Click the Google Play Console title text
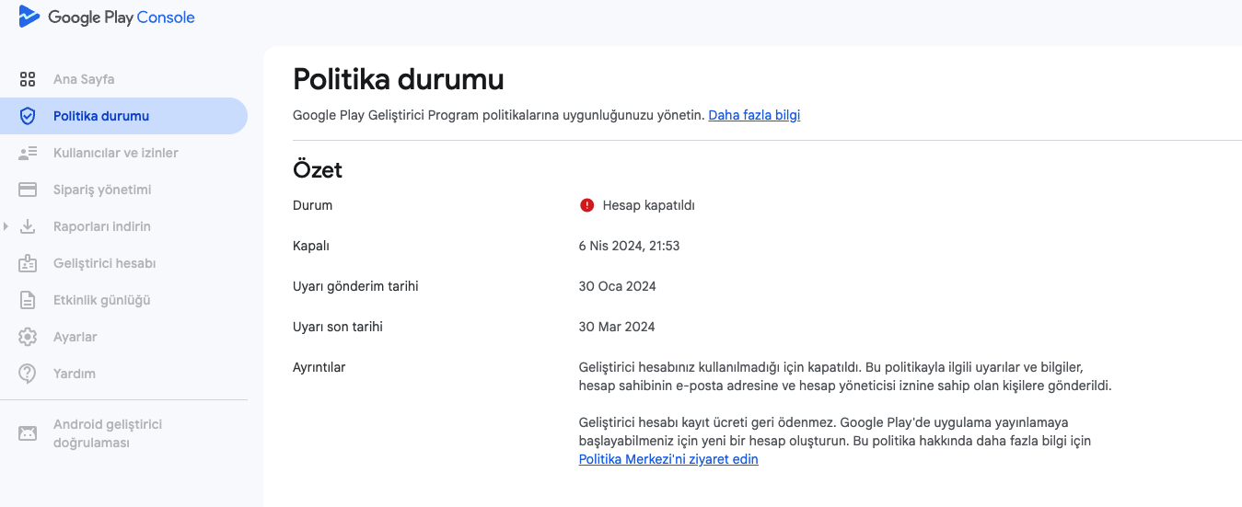The image size is (1242, 507). [122, 17]
